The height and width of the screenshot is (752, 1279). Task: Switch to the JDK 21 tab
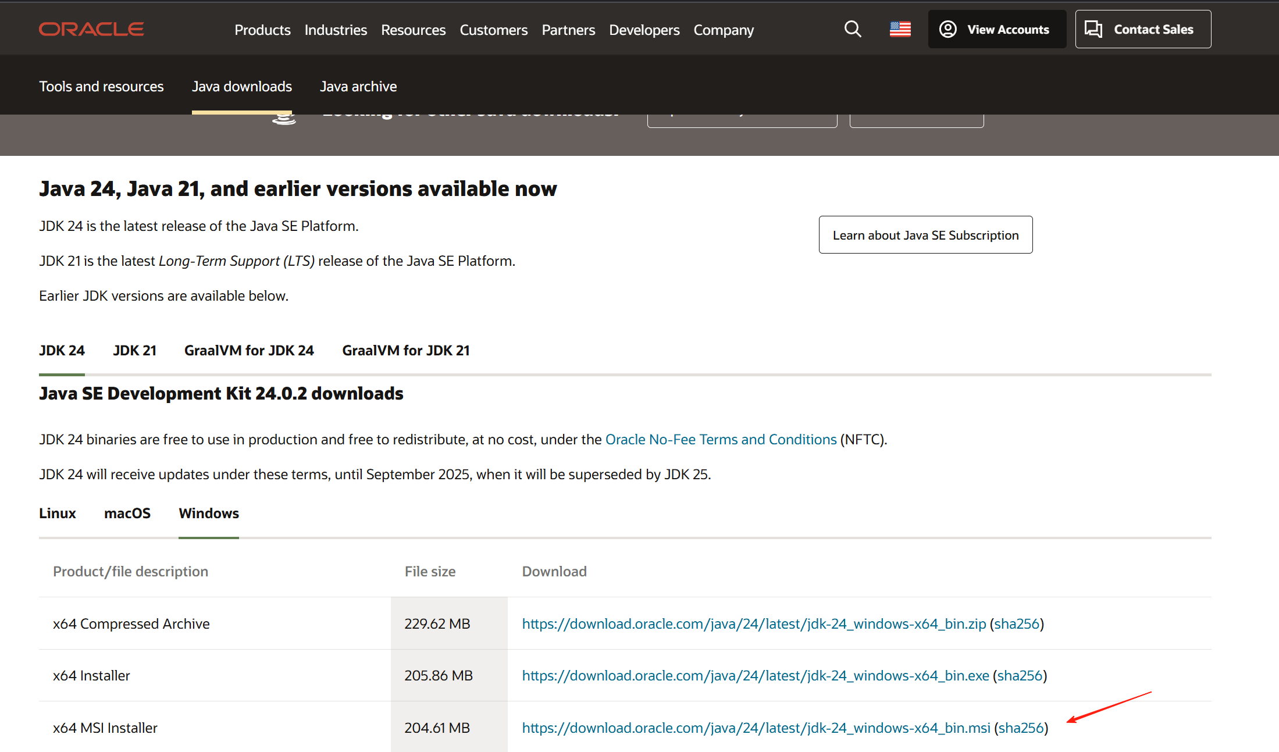pyautogui.click(x=134, y=350)
